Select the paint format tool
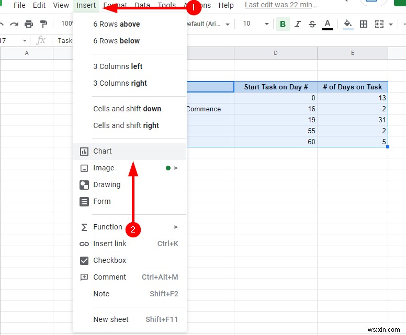The width and height of the screenshot is (406, 335). pos(43,24)
